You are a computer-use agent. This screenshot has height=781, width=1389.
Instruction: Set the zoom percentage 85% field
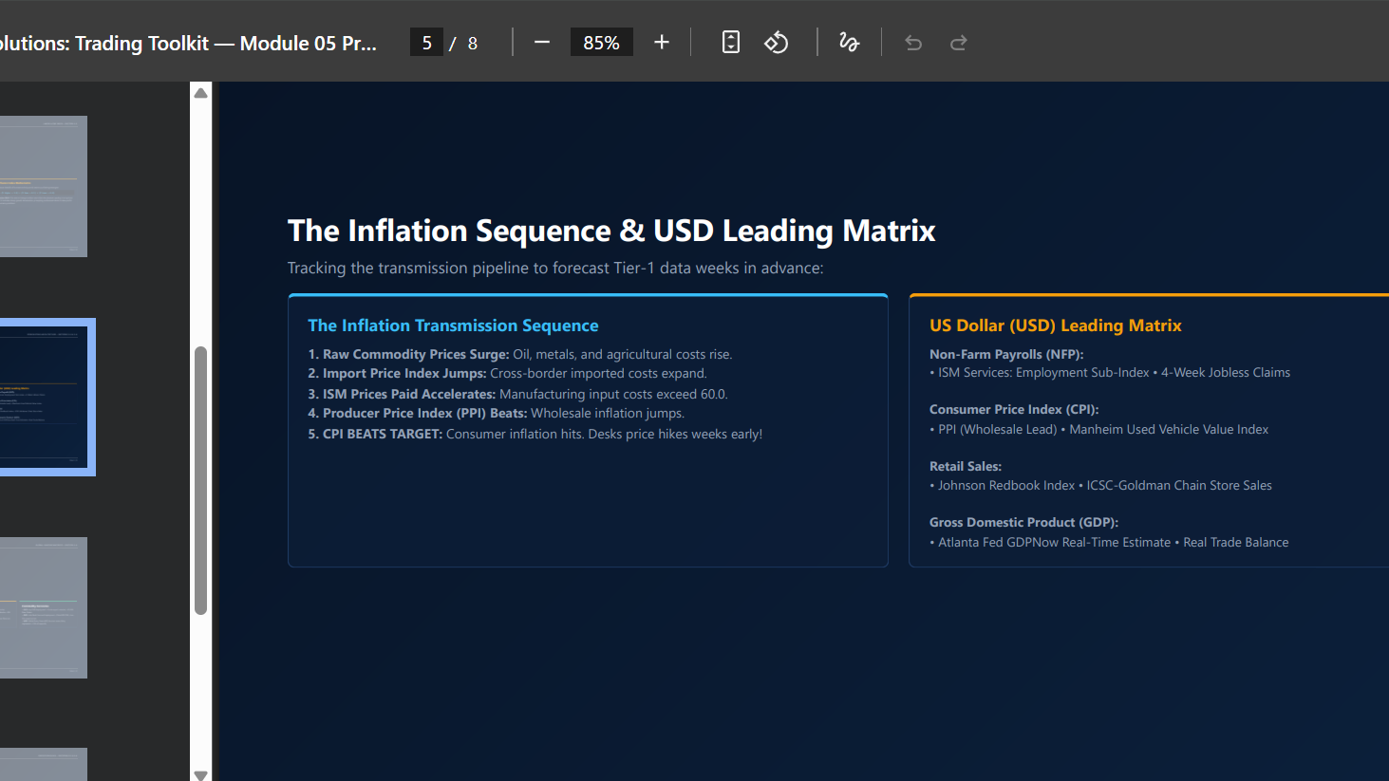point(602,43)
